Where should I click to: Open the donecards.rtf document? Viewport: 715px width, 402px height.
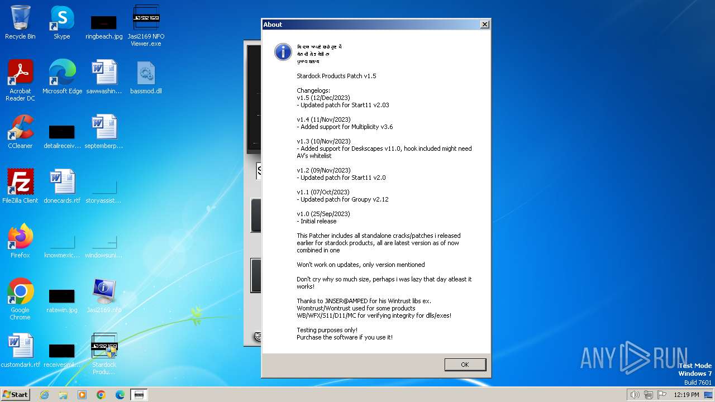tap(62, 186)
